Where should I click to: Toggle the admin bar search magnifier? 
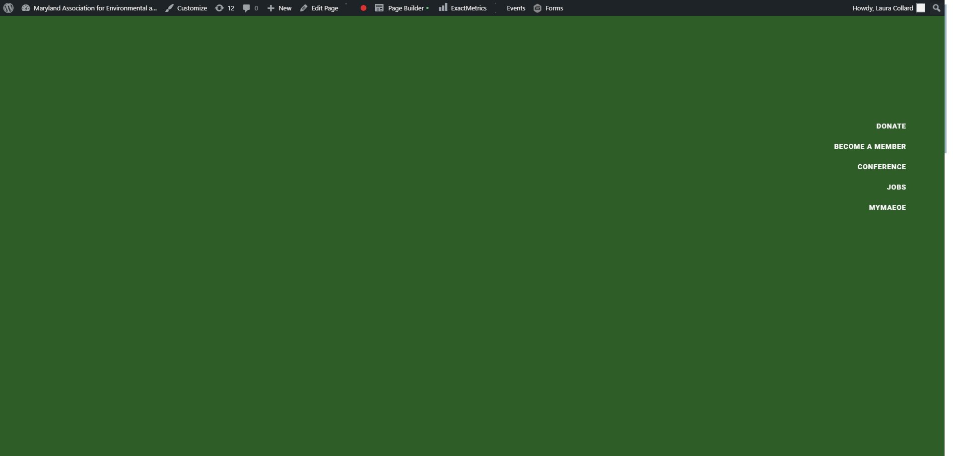(936, 8)
